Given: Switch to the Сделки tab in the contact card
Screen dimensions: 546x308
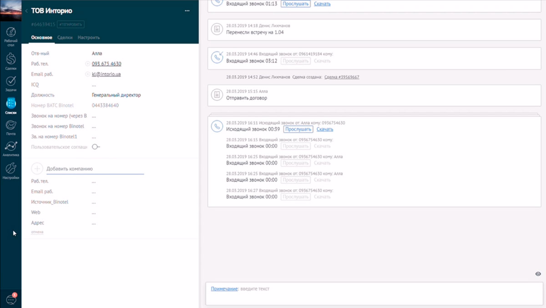Looking at the screenshot, I should [65, 38].
